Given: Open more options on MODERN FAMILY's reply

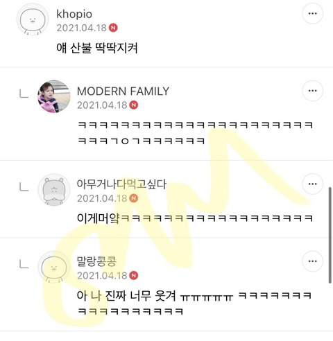Looking at the screenshot, I should coord(312,91).
